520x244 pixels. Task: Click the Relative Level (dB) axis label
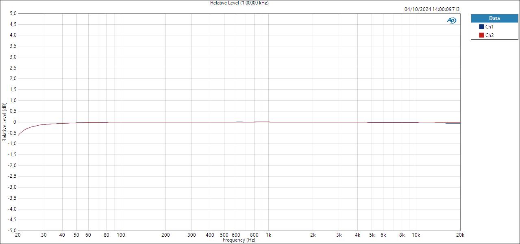click(5, 122)
